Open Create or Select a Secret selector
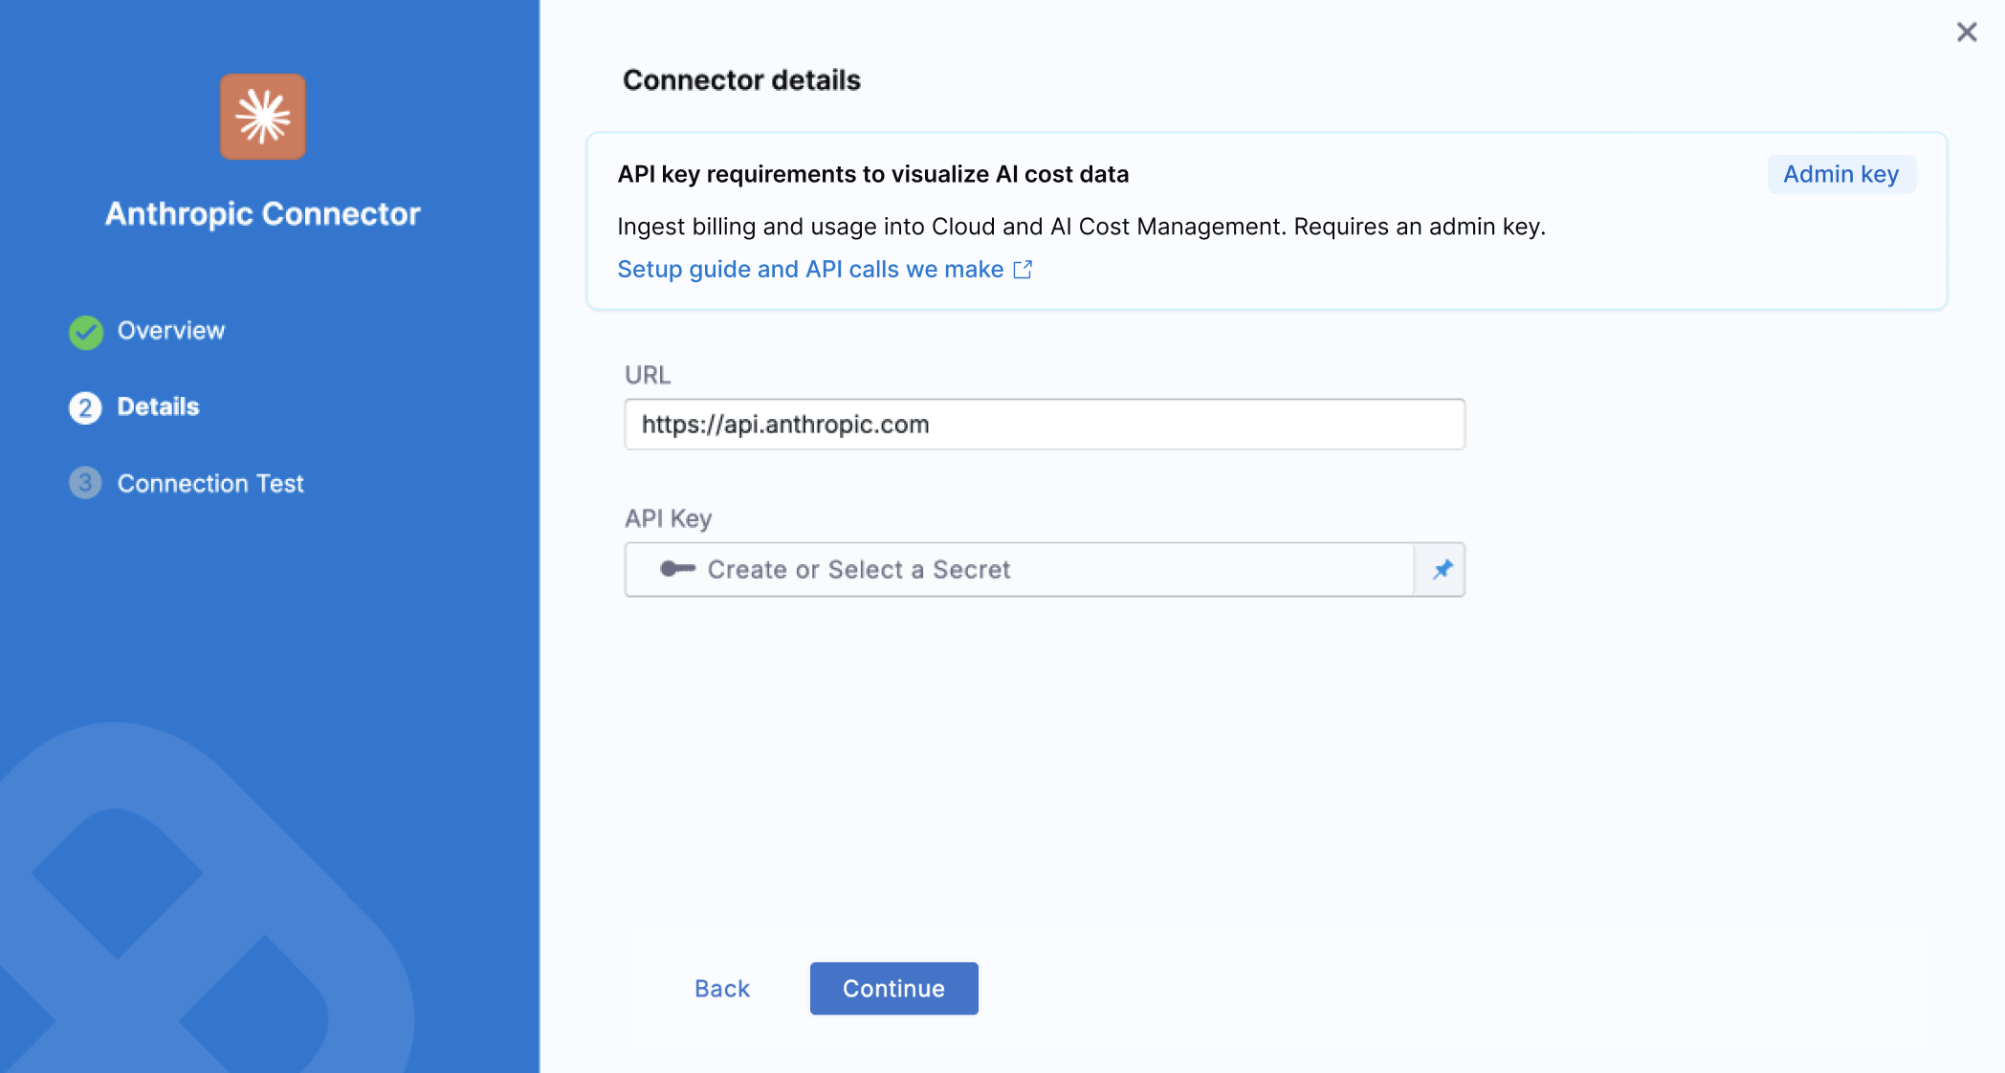 click(1020, 570)
